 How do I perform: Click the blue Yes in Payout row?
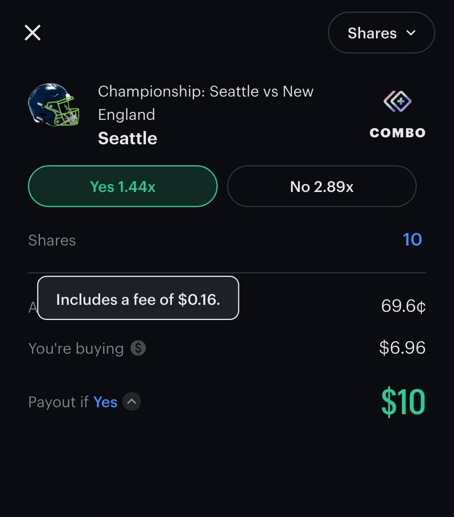pyautogui.click(x=105, y=402)
